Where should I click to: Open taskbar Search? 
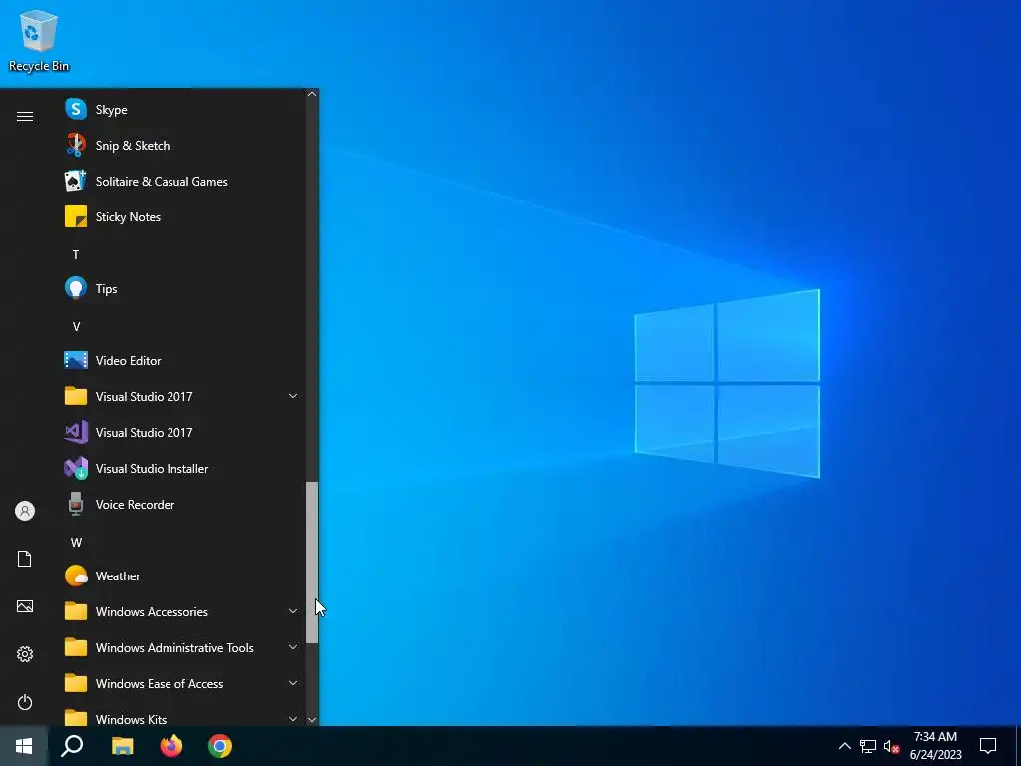[72, 746]
